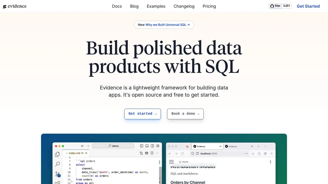Image resolution: width=328 pixels, height=184 pixels.
Task: Toggle the bottom panel layout in VS Code
Action: pyautogui.click(x=147, y=146)
